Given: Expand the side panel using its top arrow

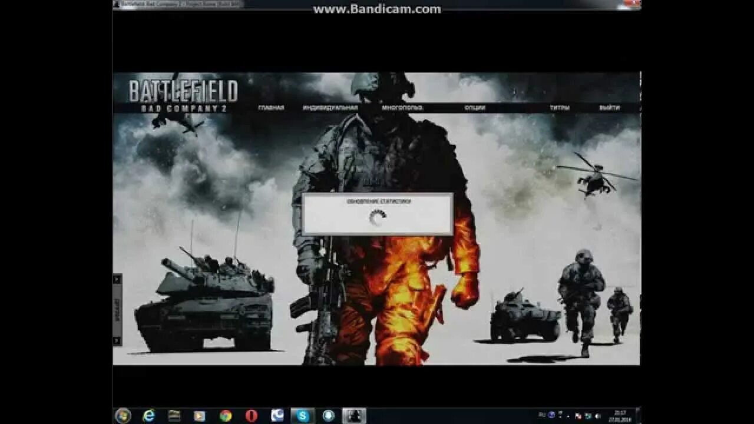Looking at the screenshot, I should (x=117, y=279).
